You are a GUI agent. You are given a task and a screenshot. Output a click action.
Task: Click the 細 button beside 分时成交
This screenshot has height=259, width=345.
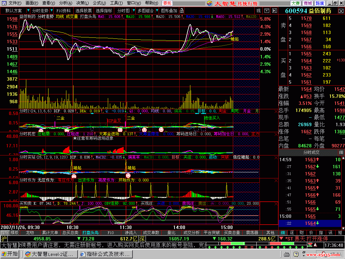[x=341, y=153]
